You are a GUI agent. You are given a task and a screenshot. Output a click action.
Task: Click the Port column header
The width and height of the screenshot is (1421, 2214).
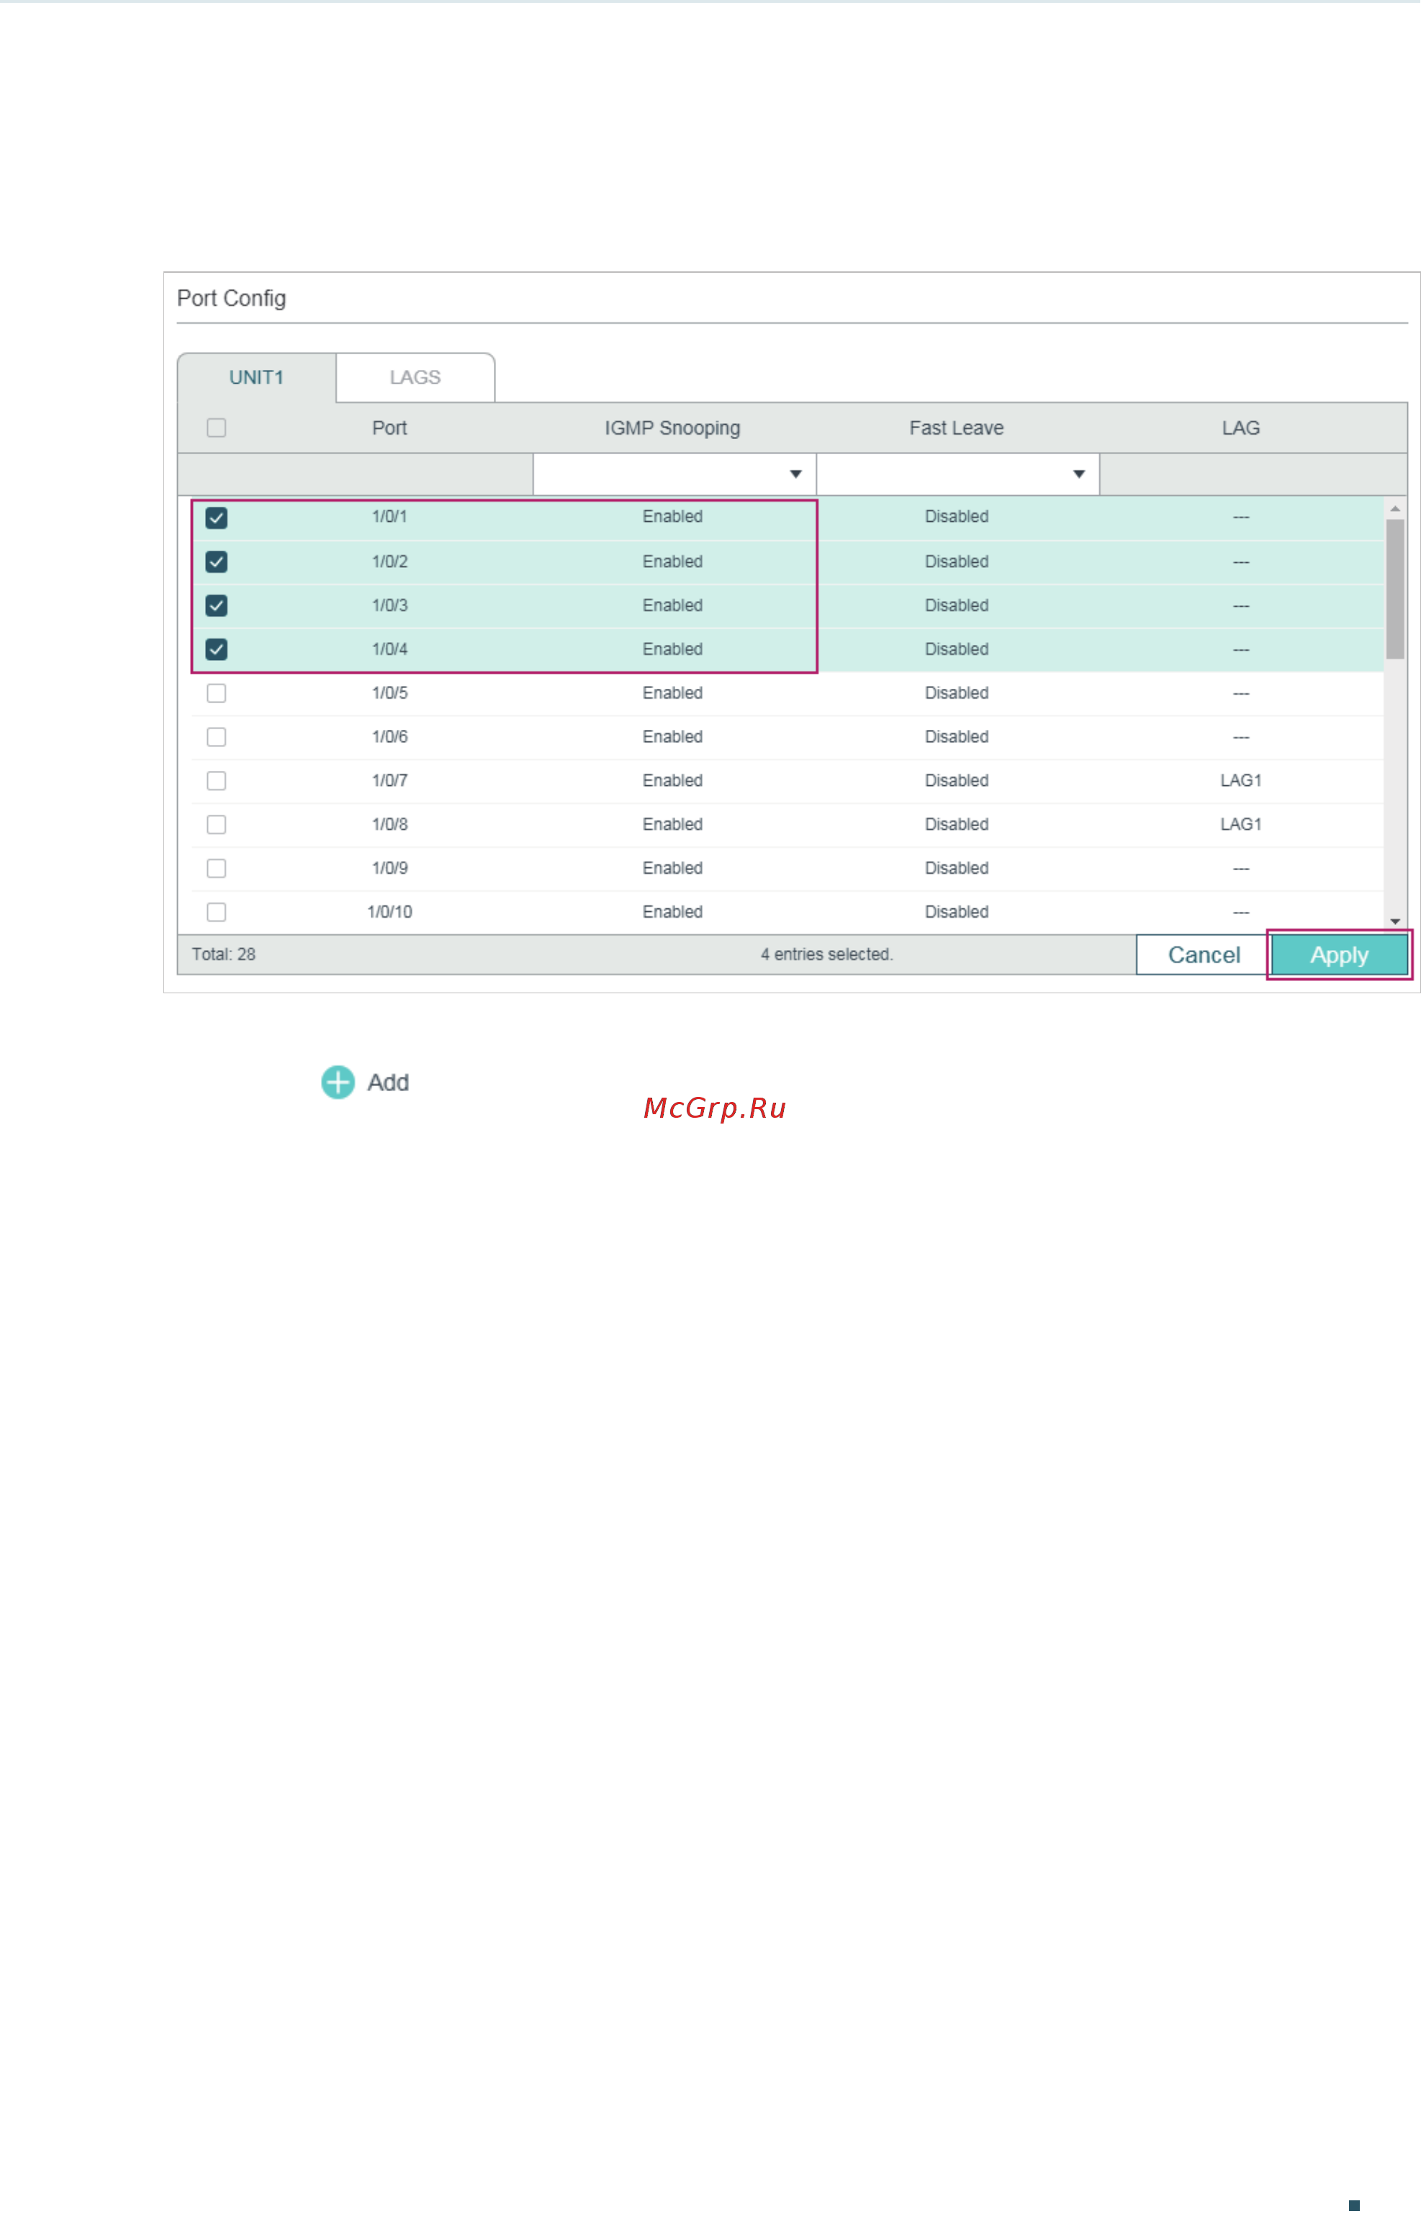point(389,428)
